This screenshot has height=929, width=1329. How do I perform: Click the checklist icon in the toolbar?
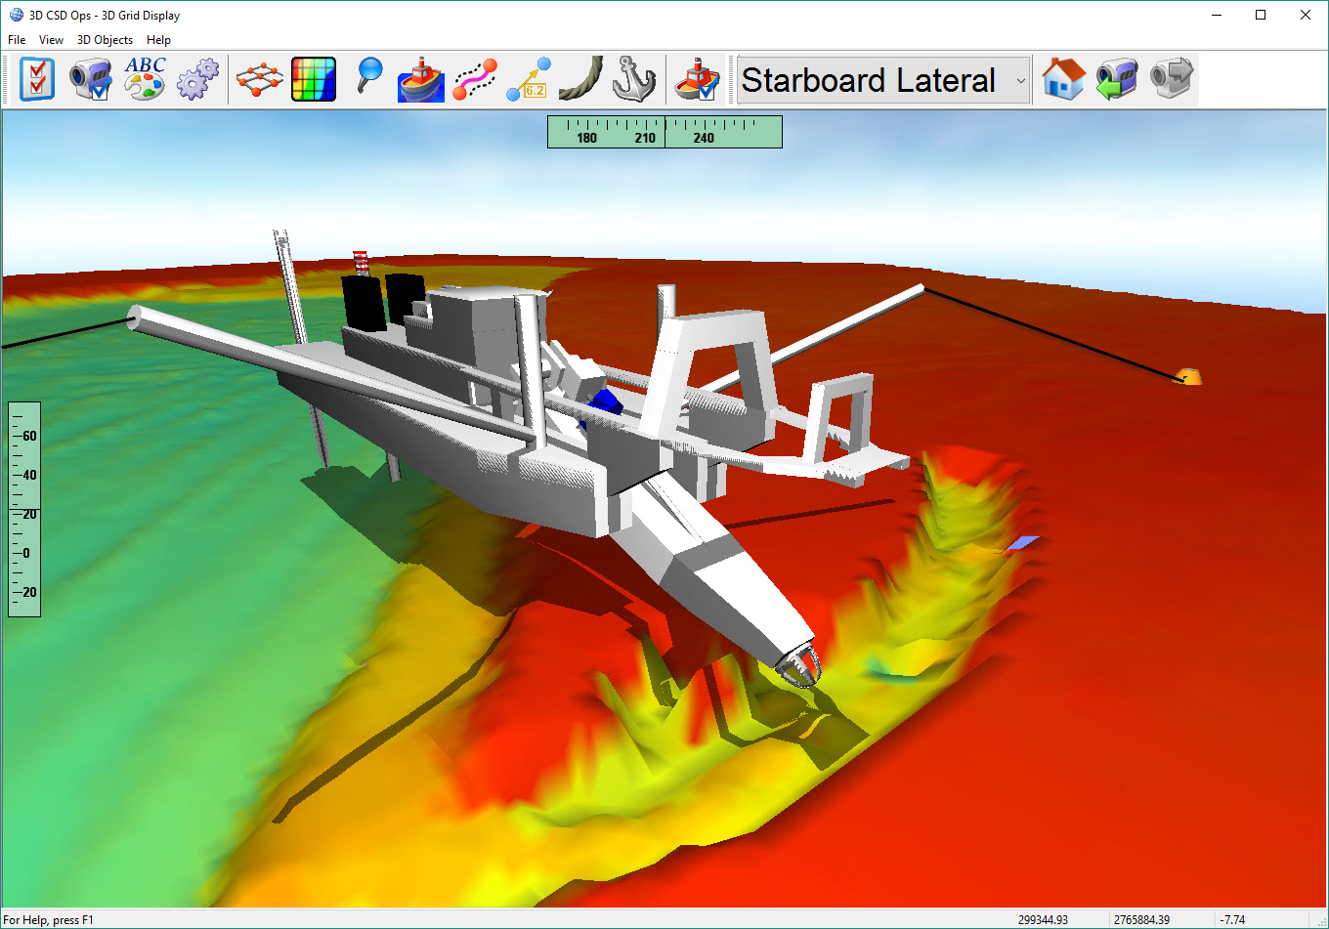click(x=37, y=79)
